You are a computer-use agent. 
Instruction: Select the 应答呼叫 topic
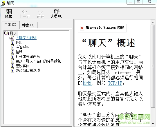(x=22, y=47)
